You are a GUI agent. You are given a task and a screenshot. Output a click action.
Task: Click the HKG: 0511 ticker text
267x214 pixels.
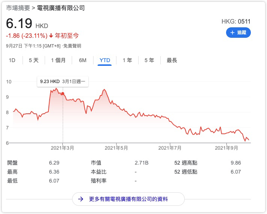(x=236, y=22)
